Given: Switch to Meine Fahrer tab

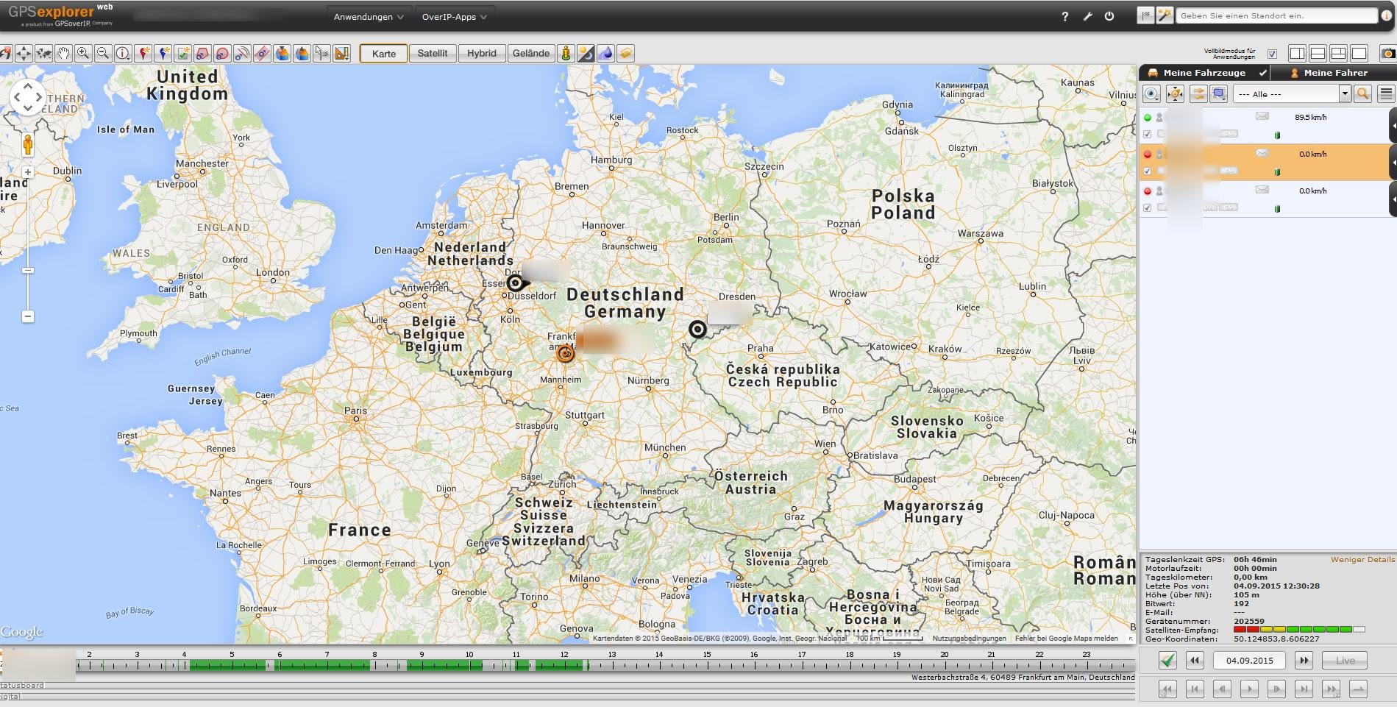Looking at the screenshot, I should (x=1334, y=73).
